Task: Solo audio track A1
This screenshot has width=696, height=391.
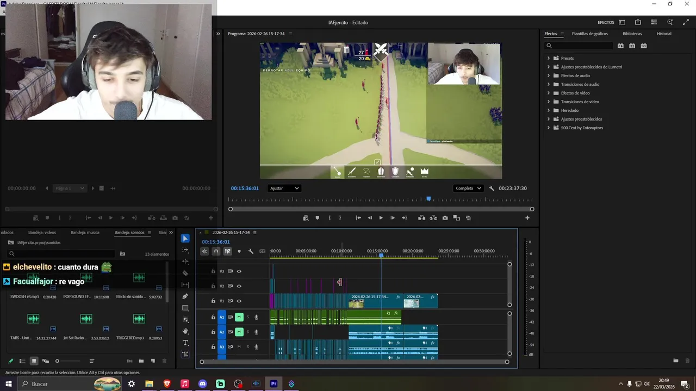Action: 248,317
